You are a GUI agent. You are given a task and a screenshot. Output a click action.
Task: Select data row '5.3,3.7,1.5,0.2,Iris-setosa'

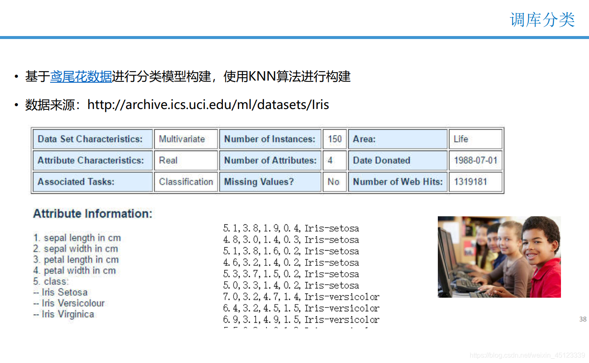click(x=291, y=274)
